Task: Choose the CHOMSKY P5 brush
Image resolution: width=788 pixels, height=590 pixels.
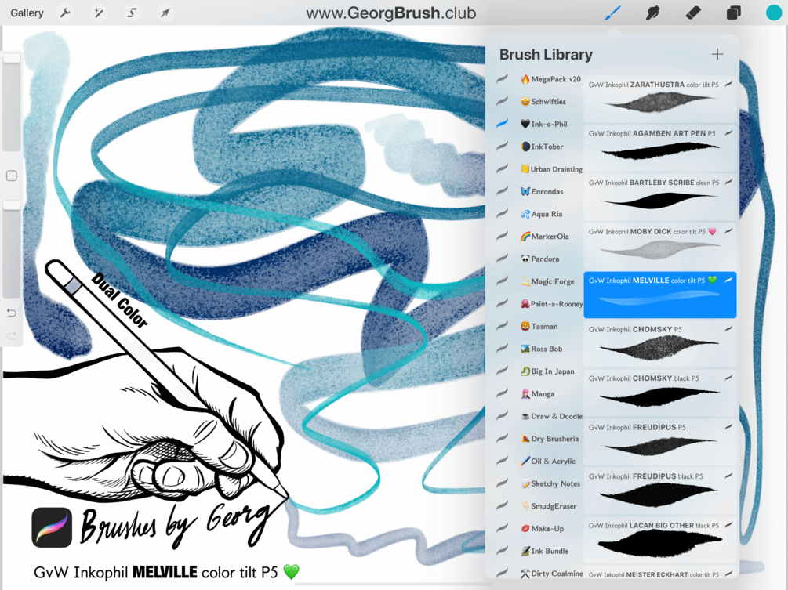Action: [660, 344]
